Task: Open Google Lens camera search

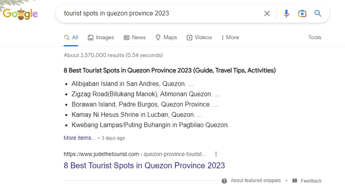Action: pyautogui.click(x=302, y=13)
